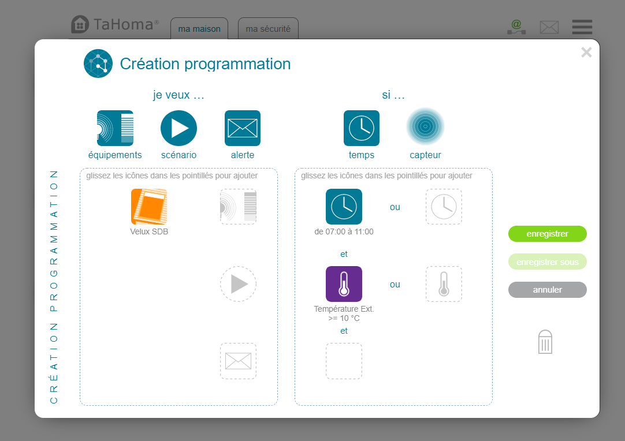625x441 pixels.
Task: Switch to the ma sécurité tab
Action: coord(268,29)
